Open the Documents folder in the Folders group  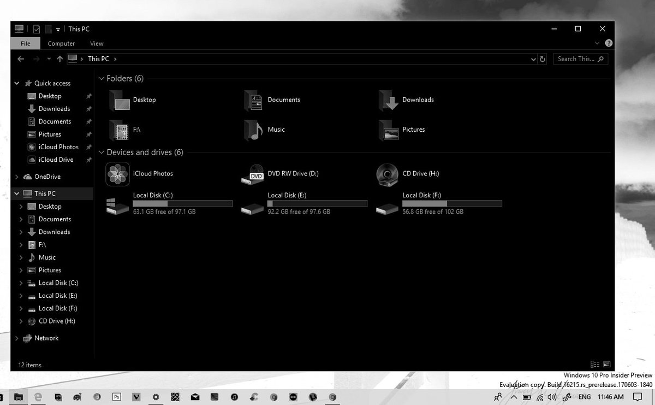pos(272,100)
